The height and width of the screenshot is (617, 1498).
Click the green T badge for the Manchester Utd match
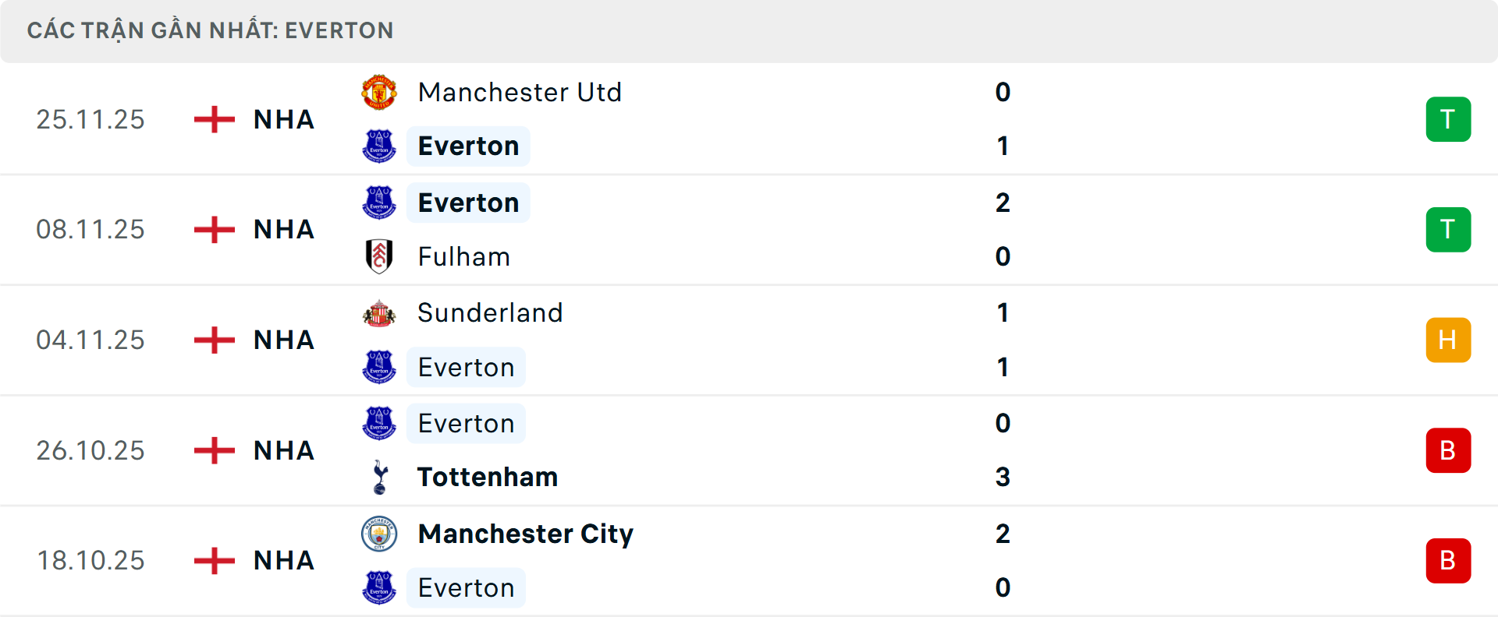(1449, 119)
